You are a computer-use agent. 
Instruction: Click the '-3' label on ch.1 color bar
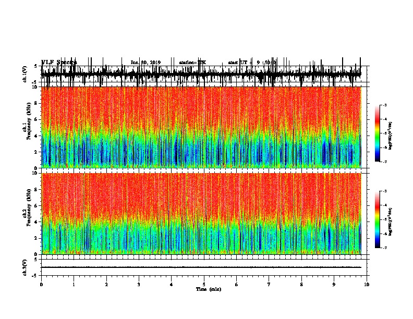point(384,105)
